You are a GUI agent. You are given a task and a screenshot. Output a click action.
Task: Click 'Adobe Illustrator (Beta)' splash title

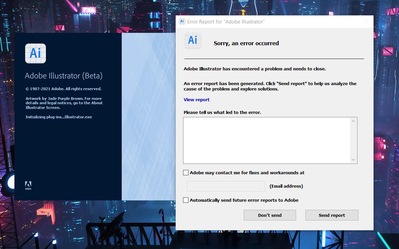pos(64,76)
